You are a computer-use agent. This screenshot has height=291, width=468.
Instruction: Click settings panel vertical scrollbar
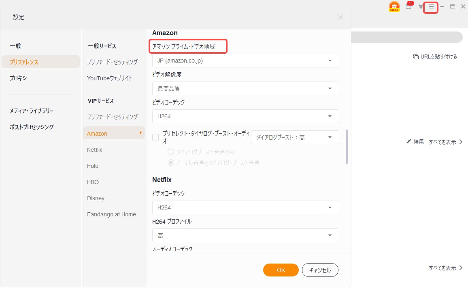(347, 147)
